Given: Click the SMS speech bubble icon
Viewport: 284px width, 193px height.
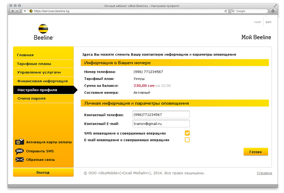Looking at the screenshot, I should [20, 151].
